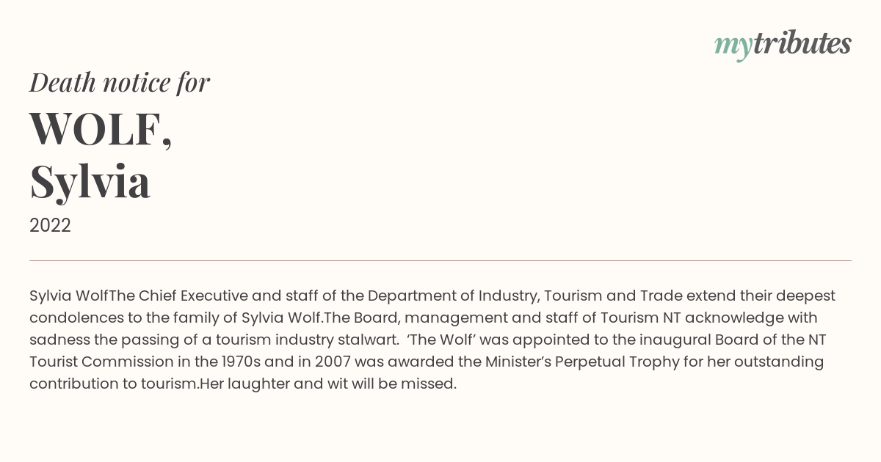Click the first name 'Sylvia' heading

90,182
